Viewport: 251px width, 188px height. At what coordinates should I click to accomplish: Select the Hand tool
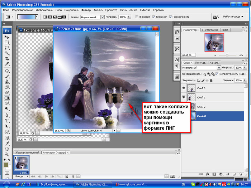coord(7,149)
